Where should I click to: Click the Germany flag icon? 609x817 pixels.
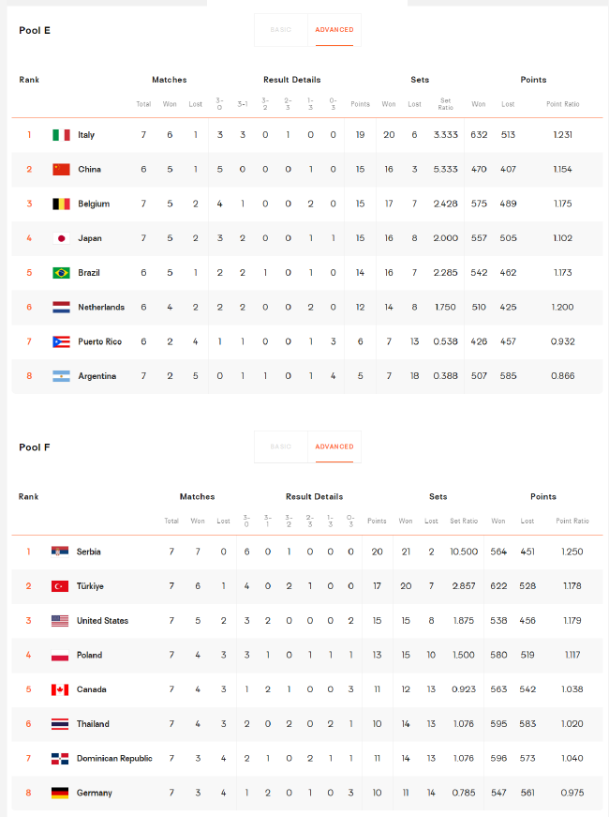(x=60, y=793)
